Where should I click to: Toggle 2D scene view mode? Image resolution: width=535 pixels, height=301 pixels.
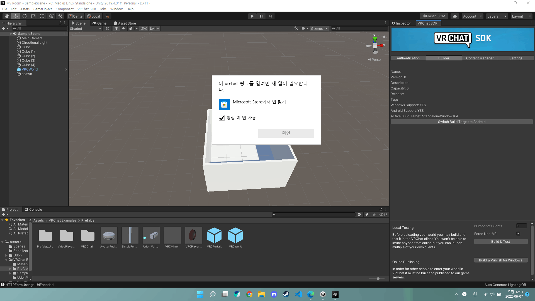[x=108, y=28]
